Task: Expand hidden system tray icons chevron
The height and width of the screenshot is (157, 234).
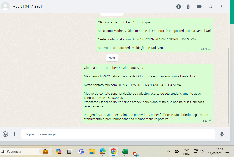Action: 169,151
